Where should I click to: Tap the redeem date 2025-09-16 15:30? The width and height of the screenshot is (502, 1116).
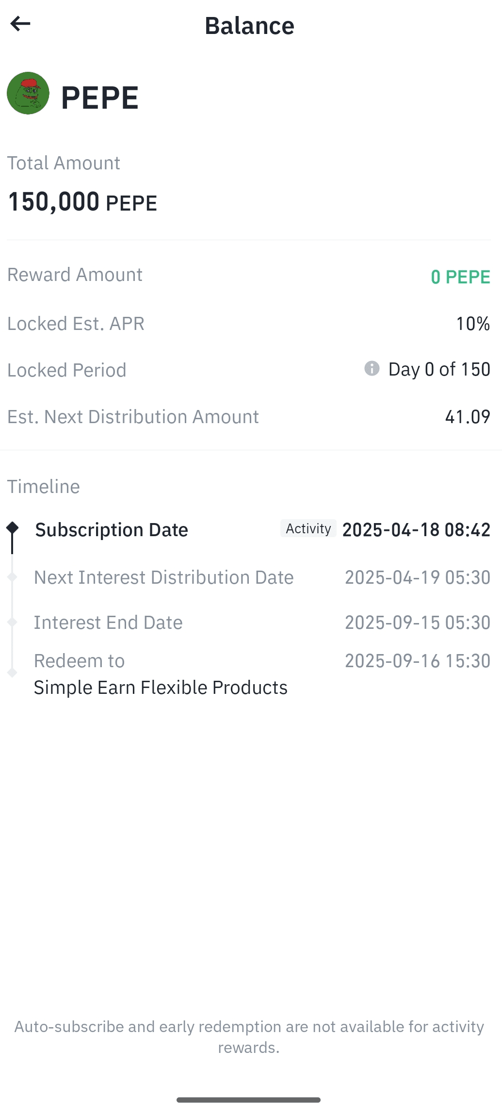(418, 661)
